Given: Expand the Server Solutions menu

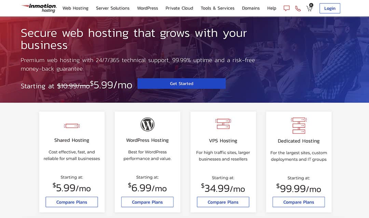Looking at the screenshot, I should click(x=113, y=8).
